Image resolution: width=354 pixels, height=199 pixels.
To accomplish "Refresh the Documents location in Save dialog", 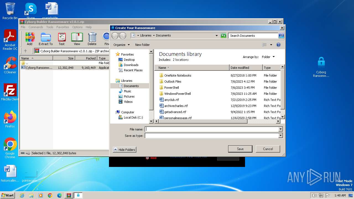I will pos(223,35).
